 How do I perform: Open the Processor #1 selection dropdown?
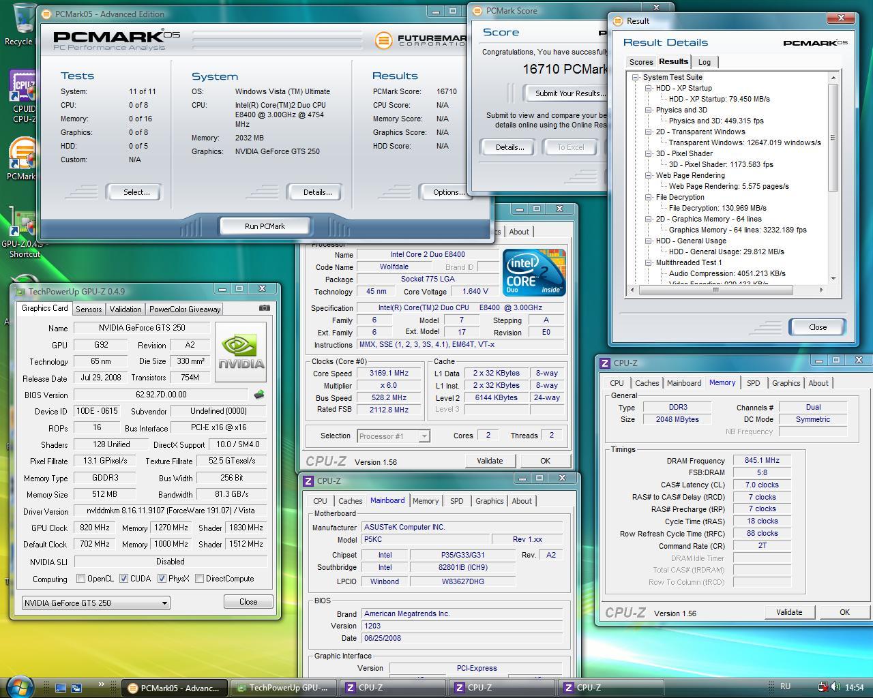coord(394,436)
